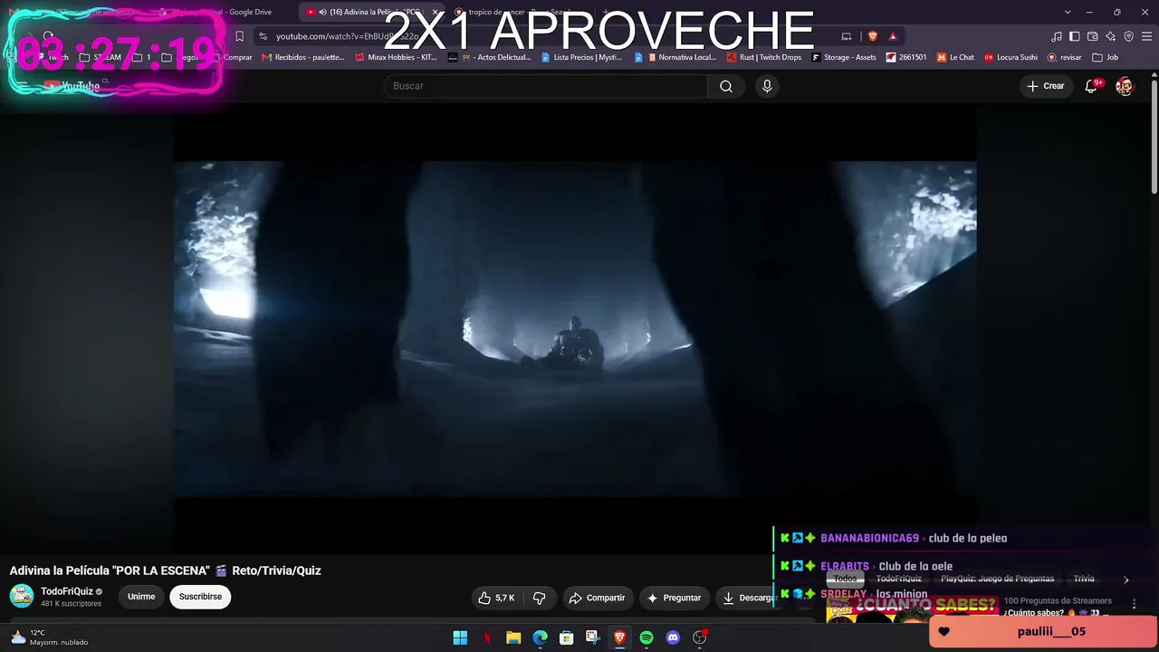Open the Rust | Twitch Drops bookmark
Image resolution: width=1159 pixels, height=652 pixels.
763,57
